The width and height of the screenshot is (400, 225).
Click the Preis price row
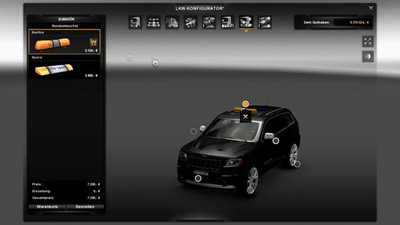point(66,184)
